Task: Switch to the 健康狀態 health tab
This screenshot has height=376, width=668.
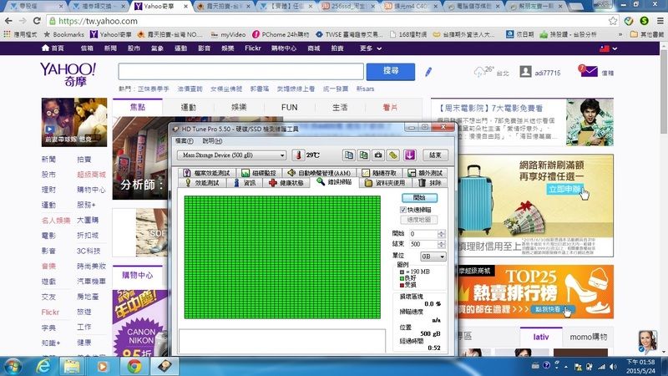Action: pyautogui.click(x=288, y=182)
